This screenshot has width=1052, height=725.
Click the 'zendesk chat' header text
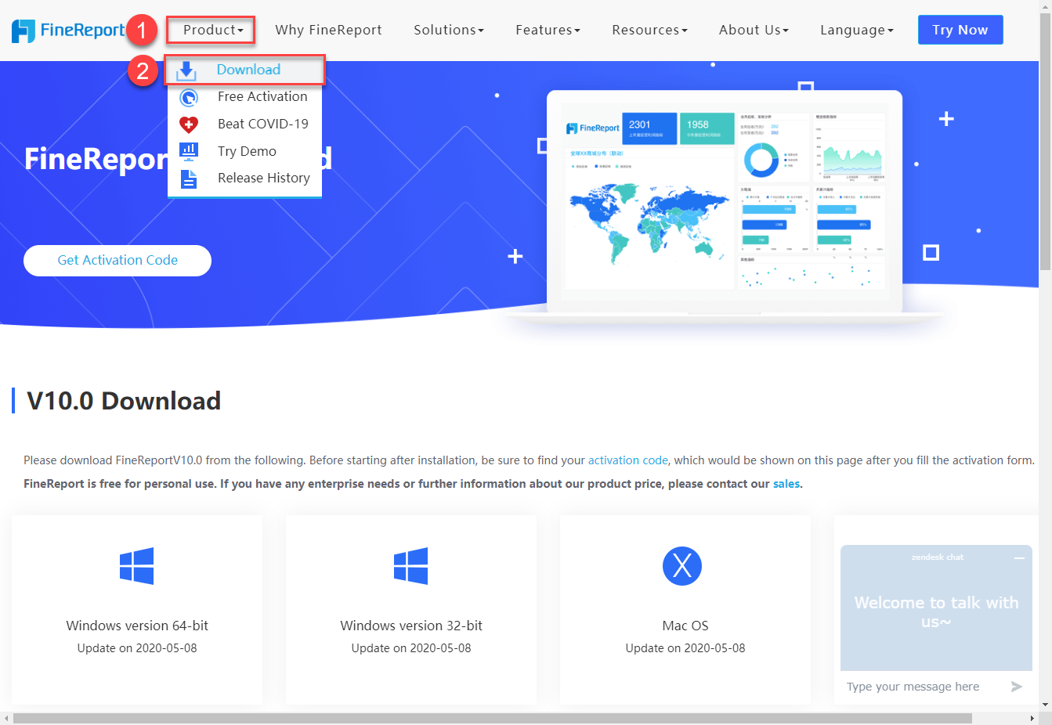(x=937, y=557)
